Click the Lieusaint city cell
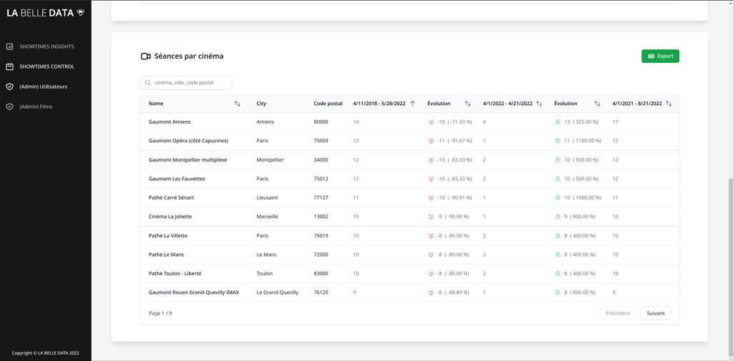Image resolution: width=733 pixels, height=361 pixels. click(267, 197)
